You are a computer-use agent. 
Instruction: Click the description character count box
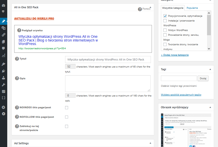[70, 95]
